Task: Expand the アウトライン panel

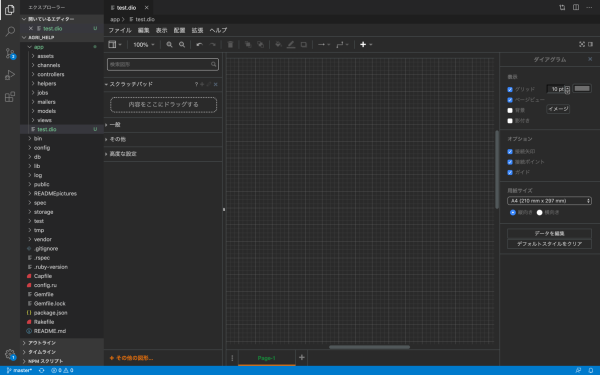Action: click(62, 343)
